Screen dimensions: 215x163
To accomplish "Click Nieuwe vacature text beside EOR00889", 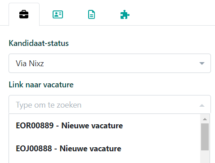I will (92, 126).
